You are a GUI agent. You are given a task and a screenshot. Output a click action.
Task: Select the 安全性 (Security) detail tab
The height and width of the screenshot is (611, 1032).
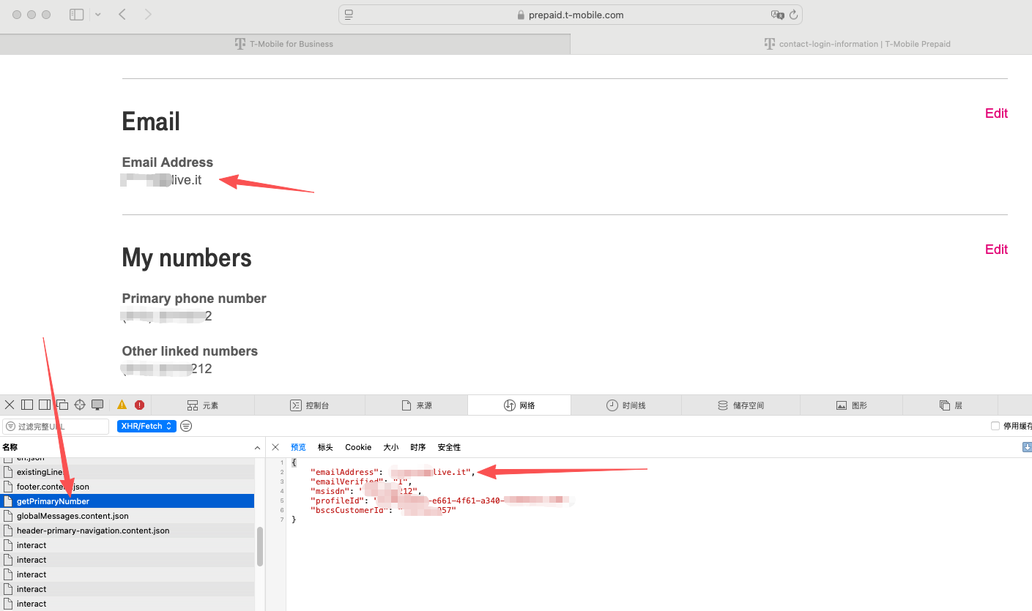[x=449, y=447]
